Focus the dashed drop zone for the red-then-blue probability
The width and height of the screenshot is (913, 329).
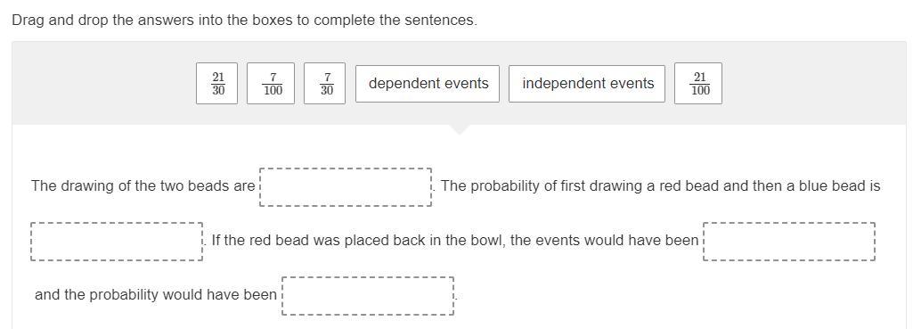pyautogui.click(x=117, y=241)
